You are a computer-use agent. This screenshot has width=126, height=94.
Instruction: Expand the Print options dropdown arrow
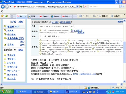tap(97, 16)
